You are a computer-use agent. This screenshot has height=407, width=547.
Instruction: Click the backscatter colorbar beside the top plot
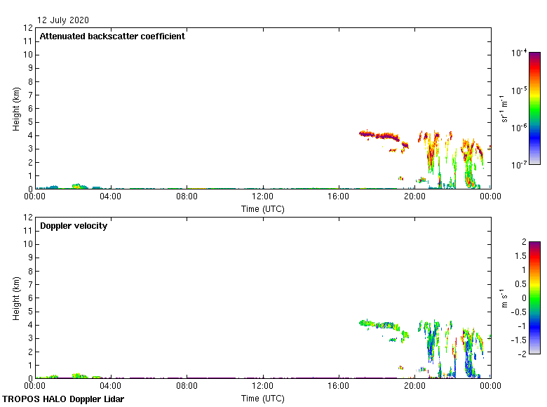(534, 108)
